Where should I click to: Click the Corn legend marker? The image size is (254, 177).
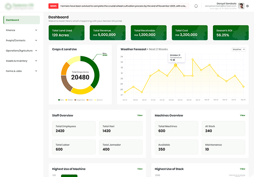click(x=87, y=100)
